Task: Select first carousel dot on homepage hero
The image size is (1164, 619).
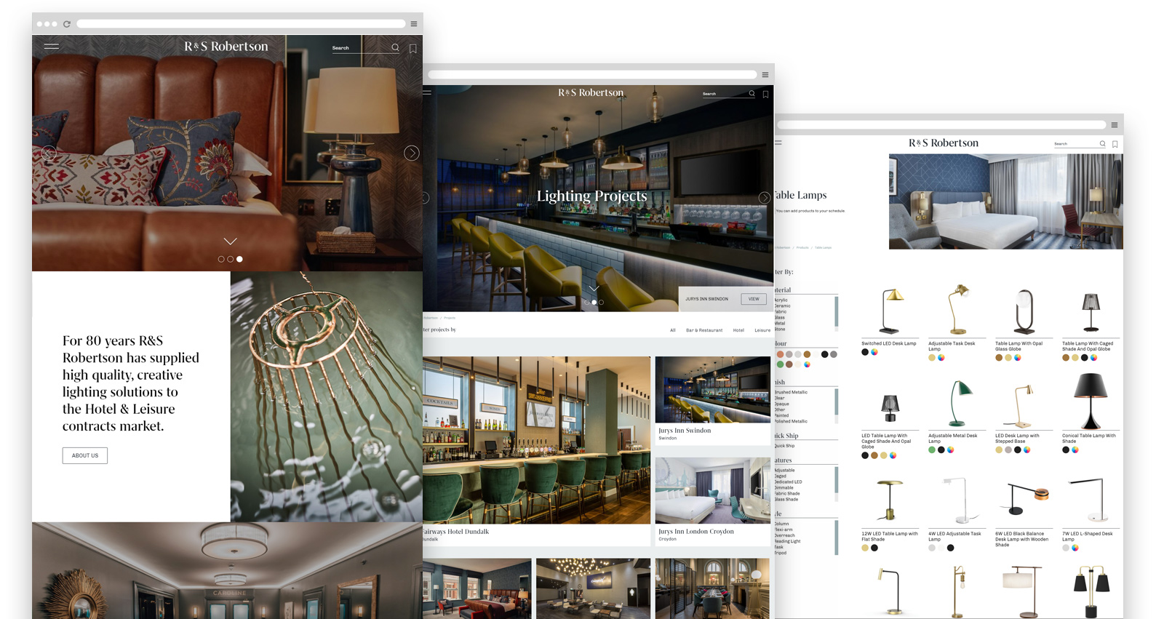Action: [221, 259]
